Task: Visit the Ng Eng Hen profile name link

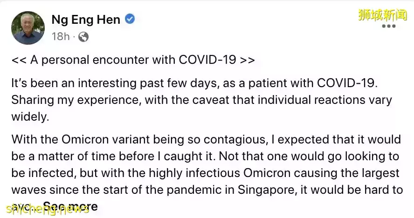Action: pyautogui.click(x=86, y=20)
